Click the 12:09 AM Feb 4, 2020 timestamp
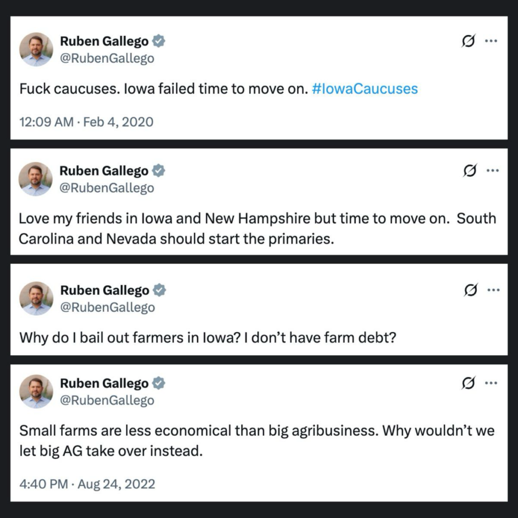Screen dimensions: 518x518 tap(86, 122)
